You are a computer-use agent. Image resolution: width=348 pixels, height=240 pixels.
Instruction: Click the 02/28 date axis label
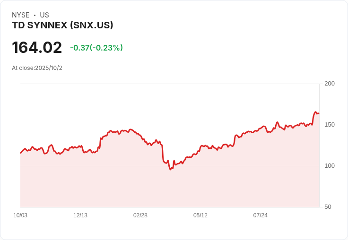click(140, 215)
